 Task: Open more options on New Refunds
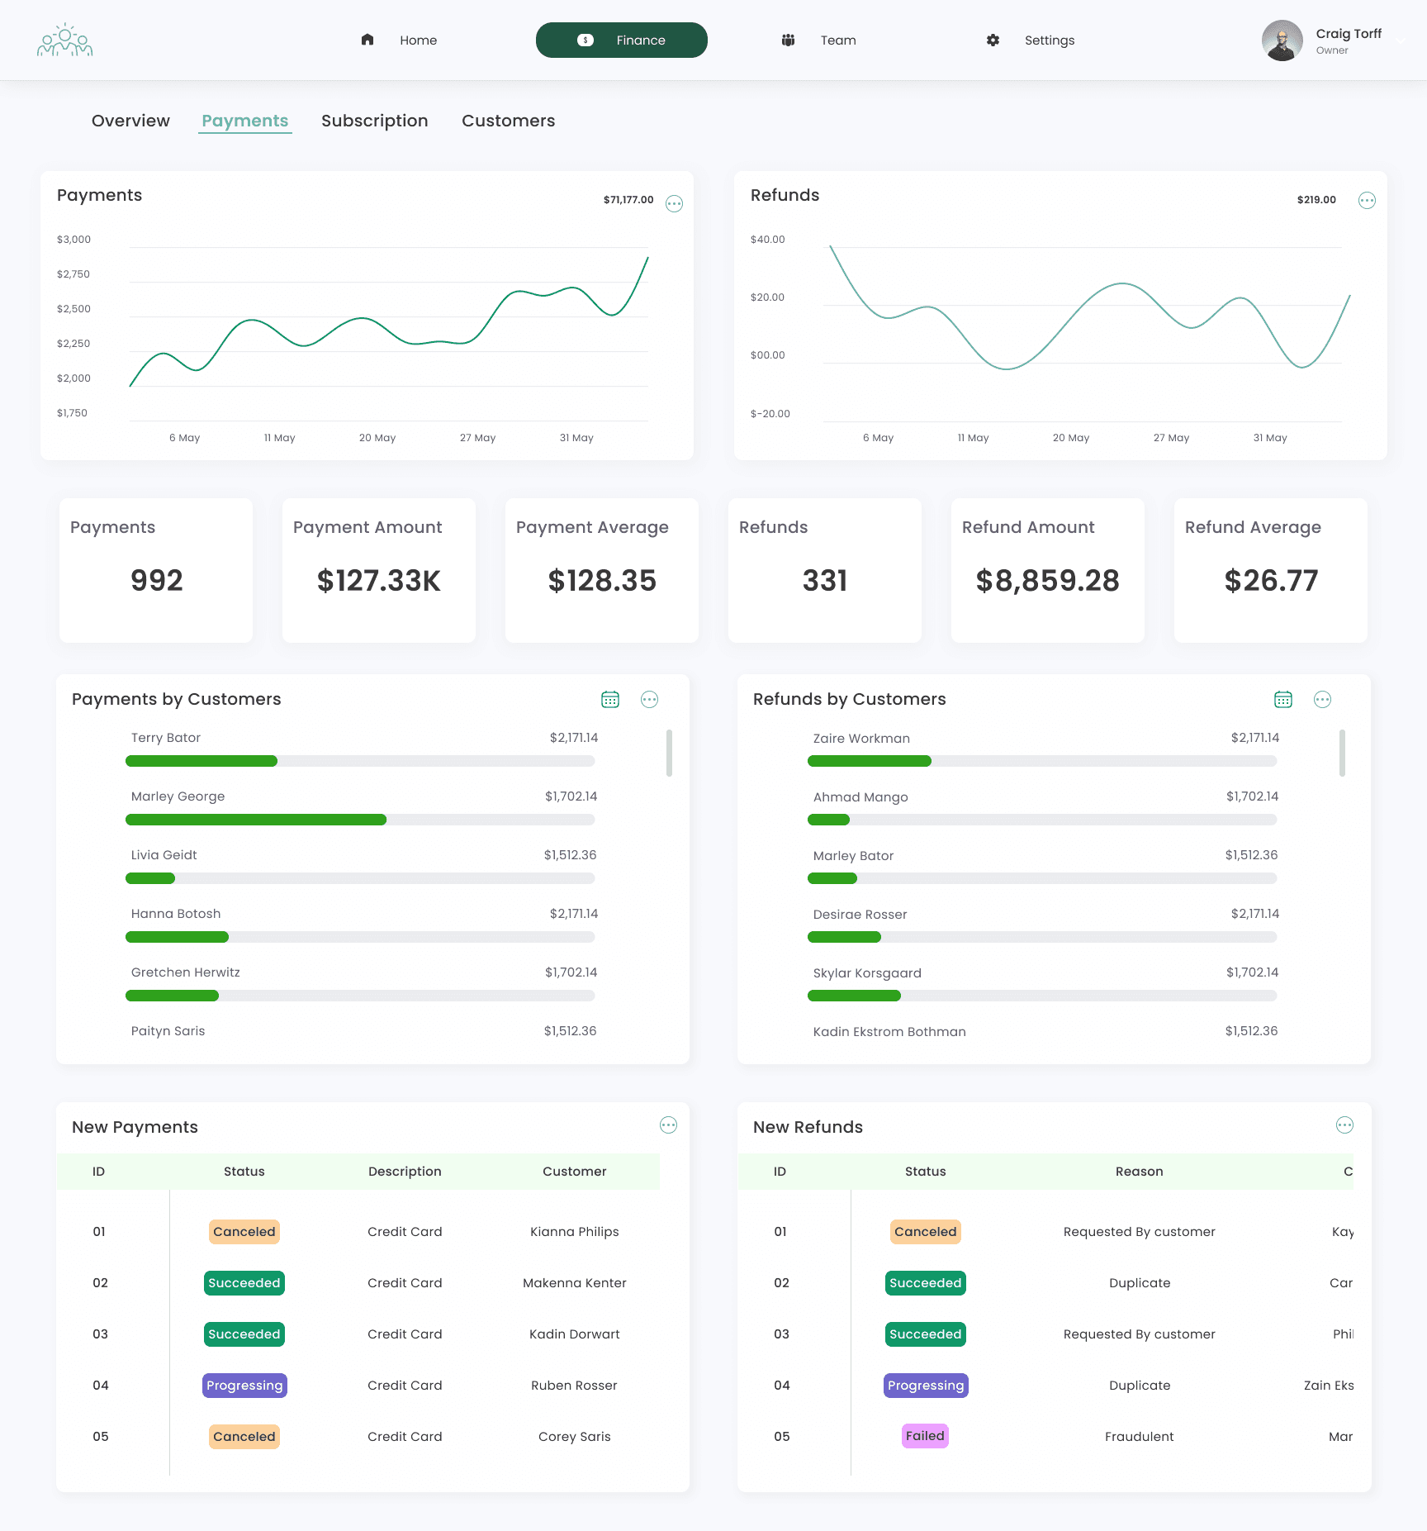click(x=1345, y=1125)
